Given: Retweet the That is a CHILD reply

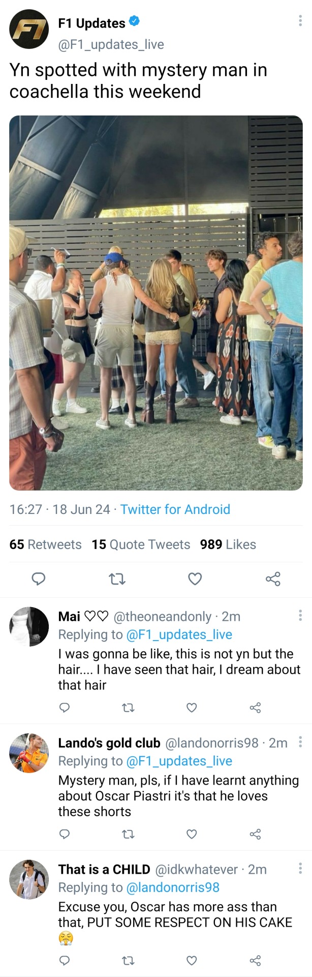Looking at the screenshot, I should coord(129,960).
